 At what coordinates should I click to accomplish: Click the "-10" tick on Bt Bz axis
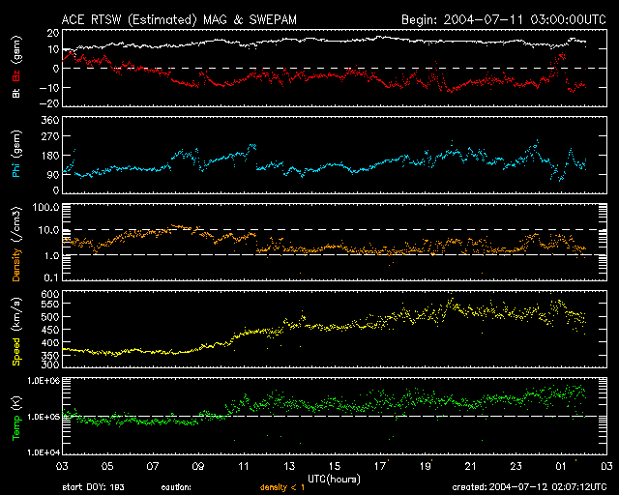[49, 87]
